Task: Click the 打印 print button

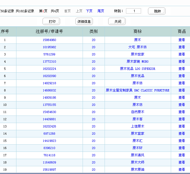Action: (51, 22)
